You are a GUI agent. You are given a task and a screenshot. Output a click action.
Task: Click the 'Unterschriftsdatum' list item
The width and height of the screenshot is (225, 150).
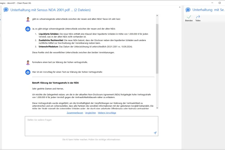pos(84,47)
